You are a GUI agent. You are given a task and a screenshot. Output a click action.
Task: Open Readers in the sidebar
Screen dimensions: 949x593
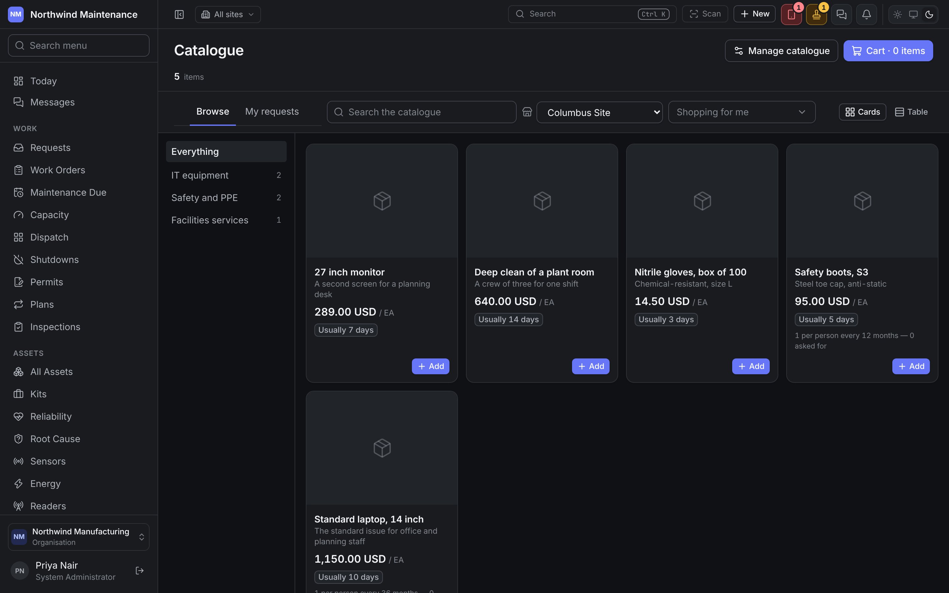tap(78, 506)
